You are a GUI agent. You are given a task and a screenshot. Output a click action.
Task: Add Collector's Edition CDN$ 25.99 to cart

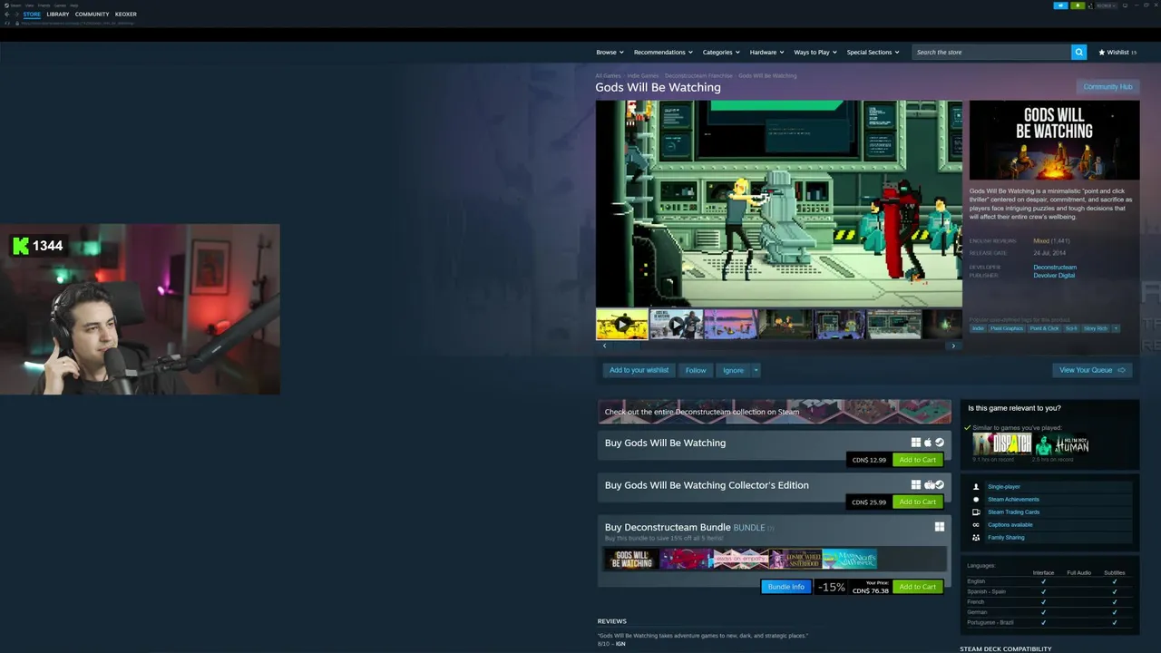tap(917, 502)
